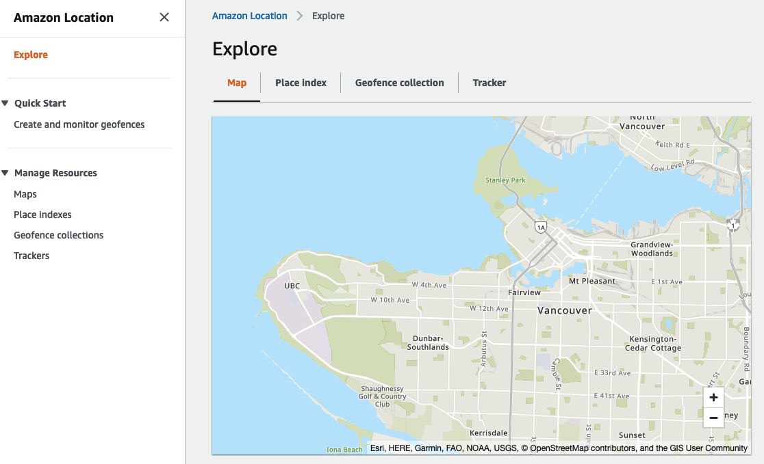Click the Kensington-Cedar Cottage label

pyautogui.click(x=653, y=343)
